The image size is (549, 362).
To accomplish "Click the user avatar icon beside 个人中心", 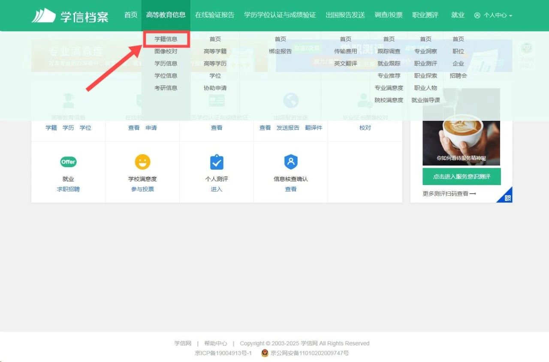I will point(477,15).
